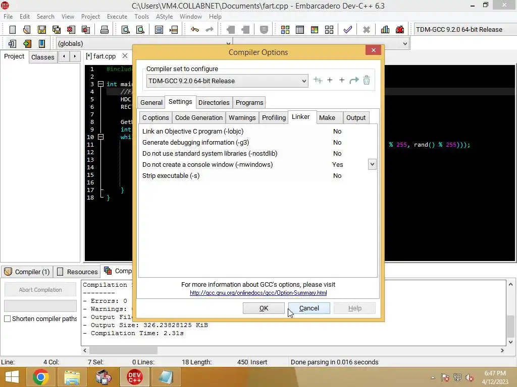Open the Warnings sub-tab
The width and height of the screenshot is (517, 387).
(242, 118)
